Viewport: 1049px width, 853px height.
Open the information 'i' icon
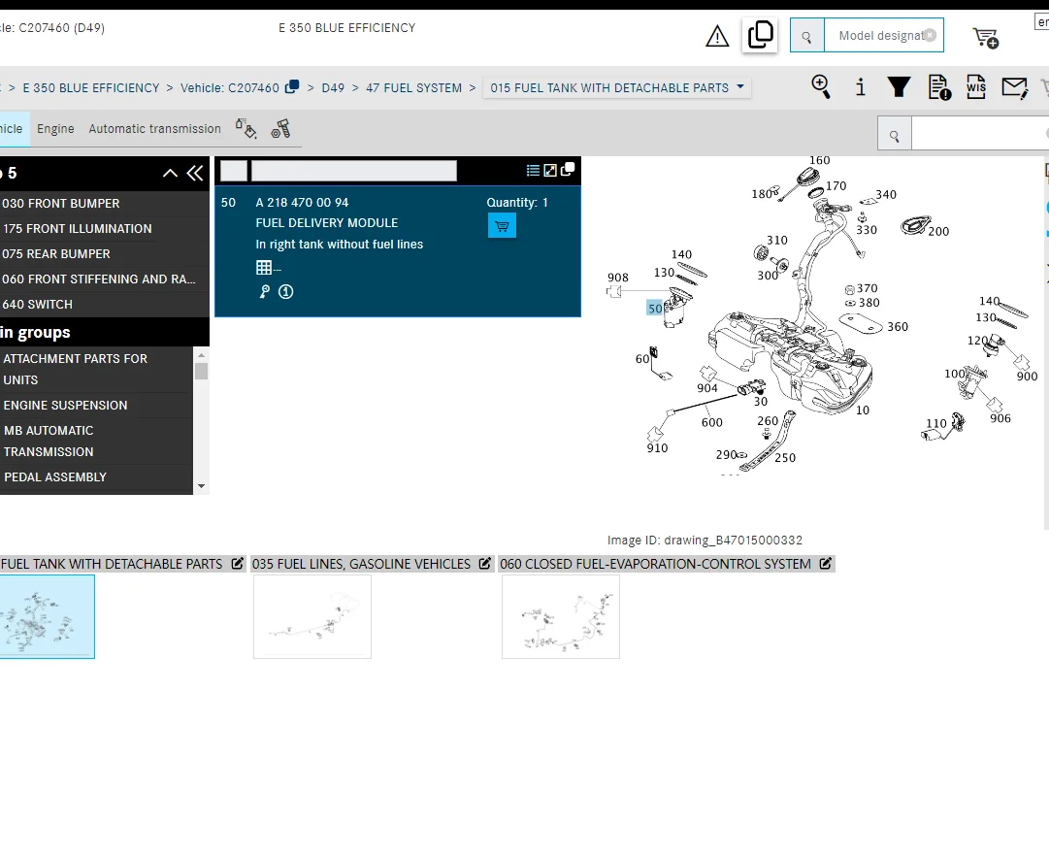tap(861, 87)
